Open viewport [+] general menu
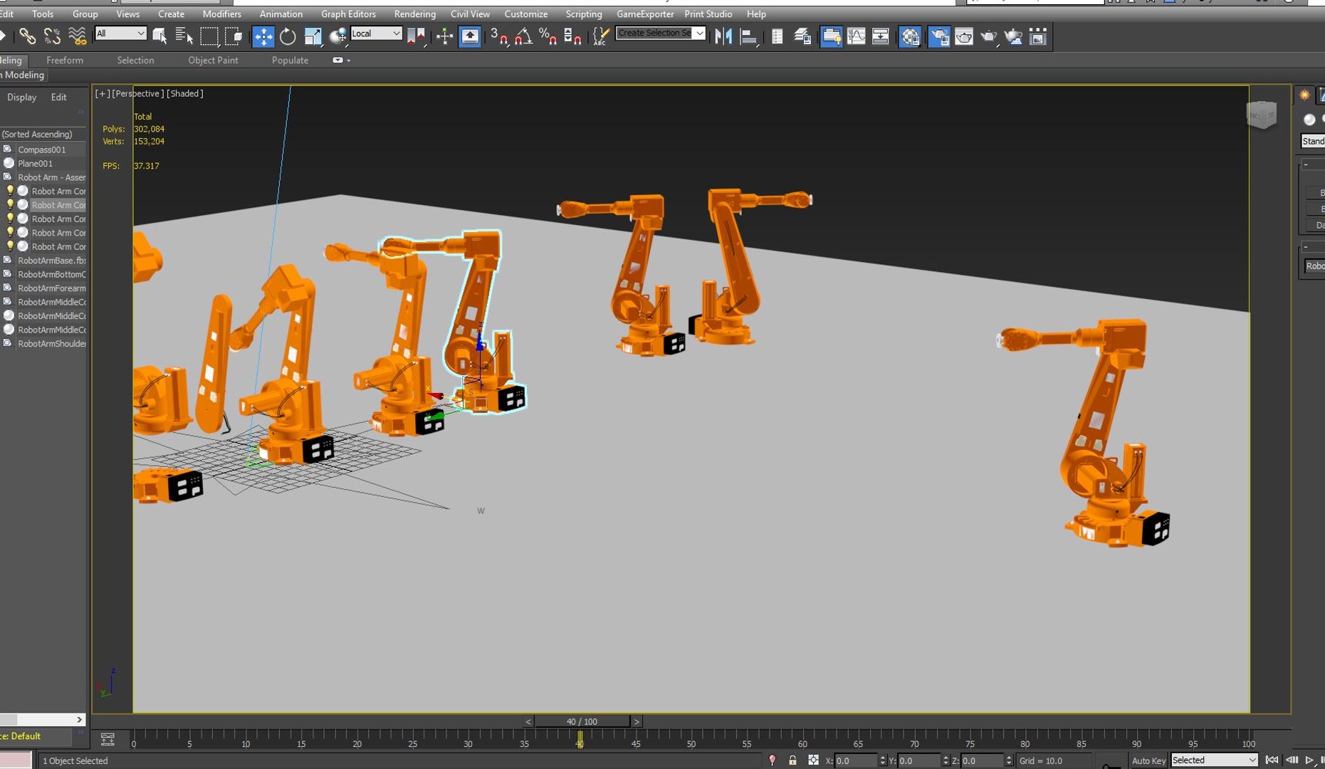The width and height of the screenshot is (1325, 769). coord(103,93)
